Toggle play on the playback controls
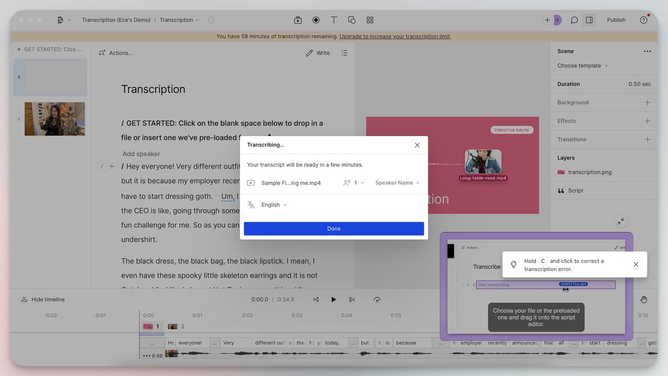 [333, 299]
